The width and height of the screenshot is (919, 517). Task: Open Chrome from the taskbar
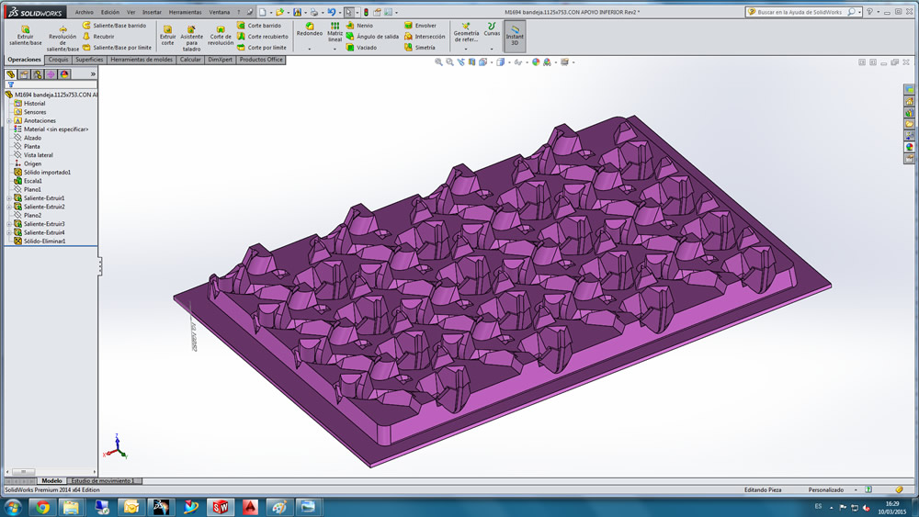tap(42, 507)
